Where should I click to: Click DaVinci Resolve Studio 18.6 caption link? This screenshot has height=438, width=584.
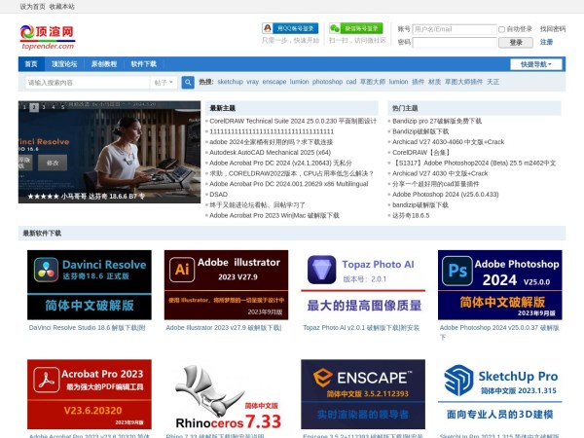click(x=88, y=328)
